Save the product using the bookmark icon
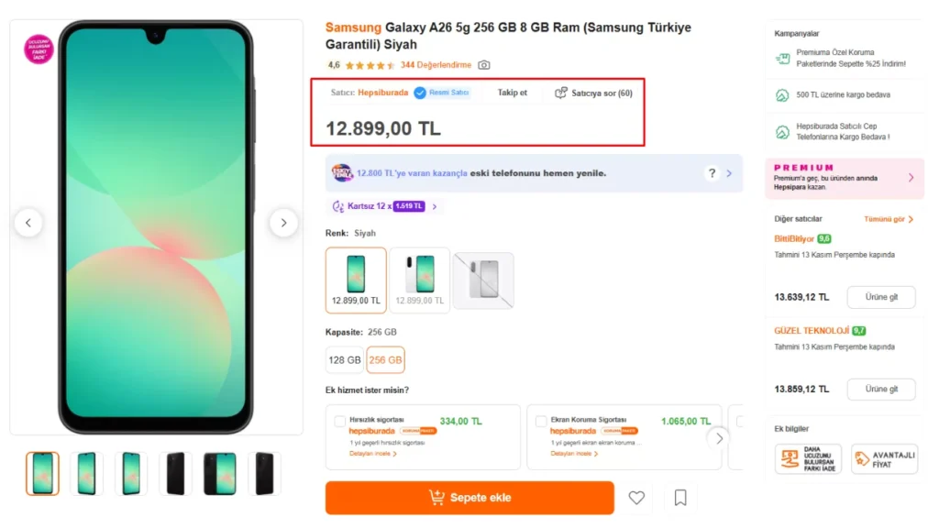Viewport: 939px width, 528px height. 679,498
